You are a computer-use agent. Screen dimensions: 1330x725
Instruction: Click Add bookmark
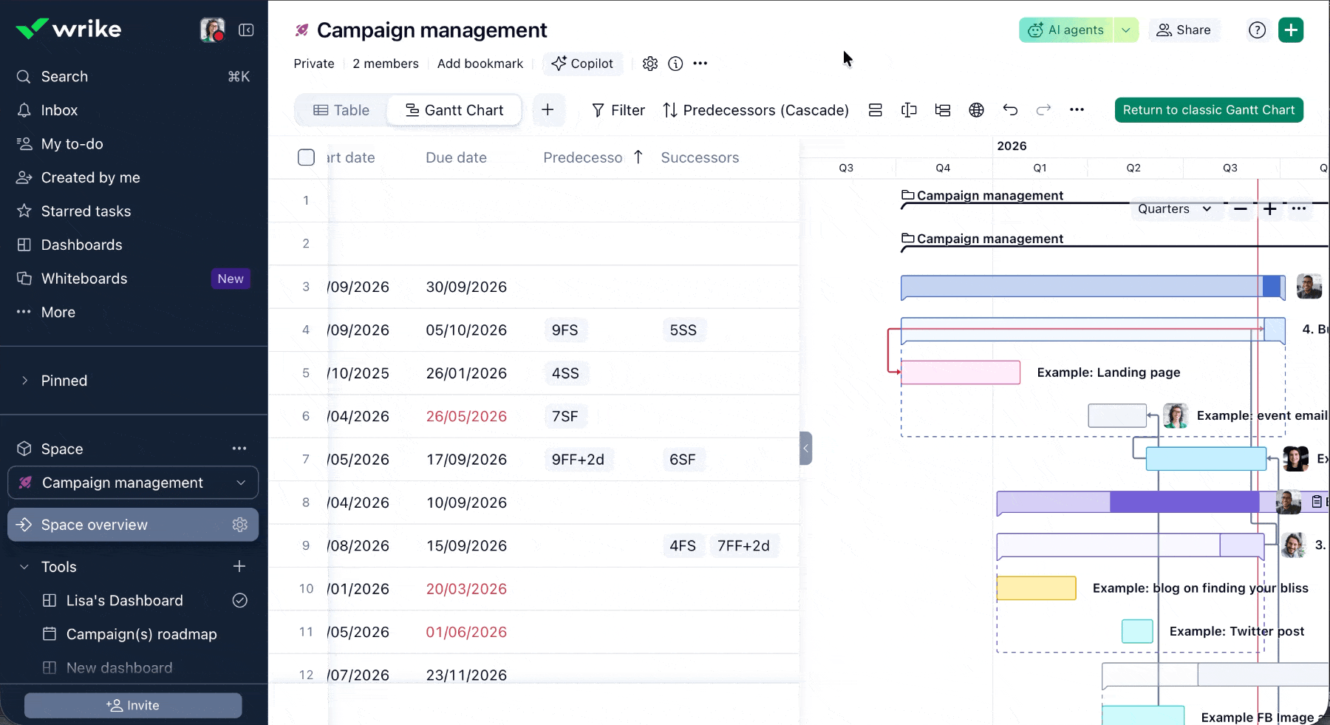480,64
